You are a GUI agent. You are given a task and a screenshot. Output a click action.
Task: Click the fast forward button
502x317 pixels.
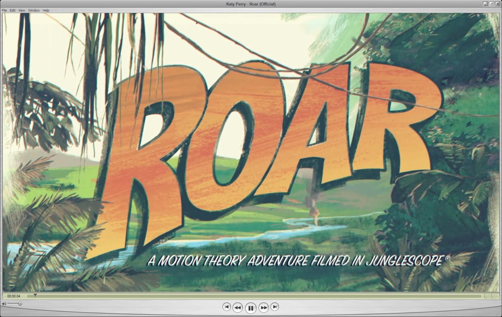click(x=264, y=308)
